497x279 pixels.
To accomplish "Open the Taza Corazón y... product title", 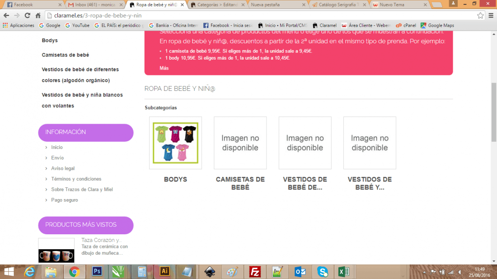I will click(x=101, y=240).
